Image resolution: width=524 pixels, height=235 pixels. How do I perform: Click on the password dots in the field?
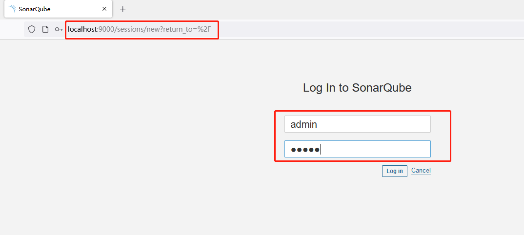click(305, 150)
